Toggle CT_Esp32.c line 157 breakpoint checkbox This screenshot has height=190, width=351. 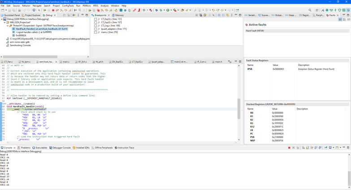(x=95, y=22)
